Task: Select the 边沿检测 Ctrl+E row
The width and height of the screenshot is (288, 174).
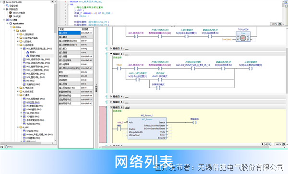Action: coord(75,80)
